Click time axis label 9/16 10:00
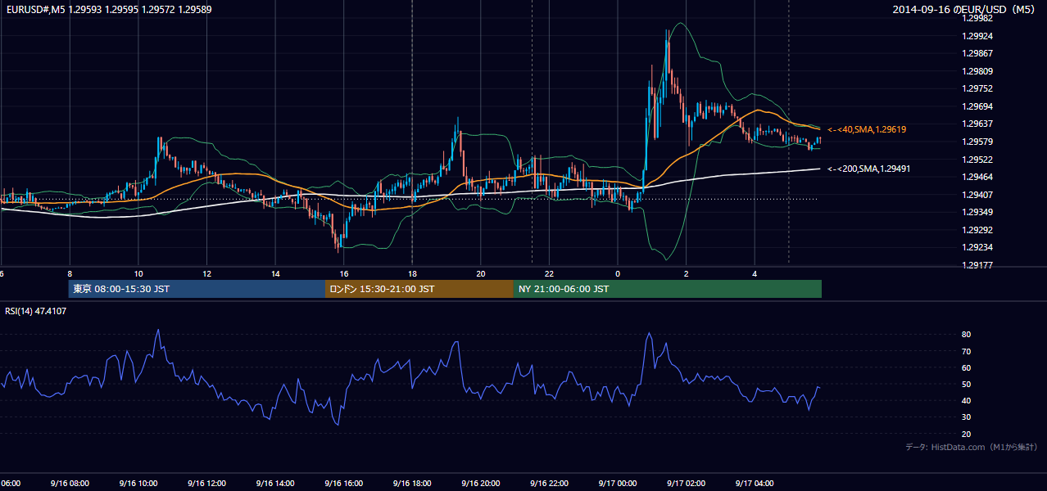 pos(138,483)
